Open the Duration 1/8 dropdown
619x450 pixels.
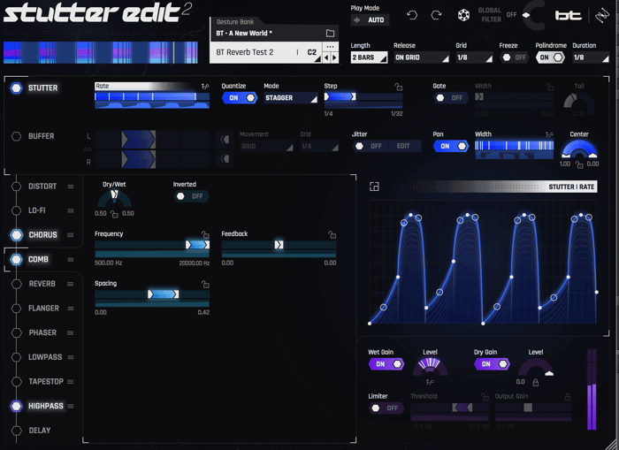(x=591, y=57)
